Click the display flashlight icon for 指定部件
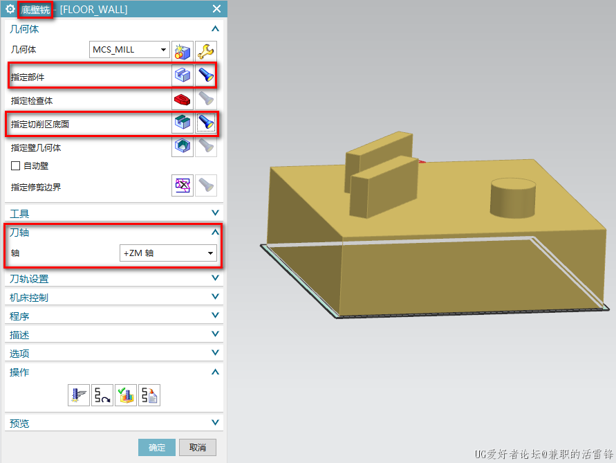Screen dimensions: 616x463 click(206, 75)
